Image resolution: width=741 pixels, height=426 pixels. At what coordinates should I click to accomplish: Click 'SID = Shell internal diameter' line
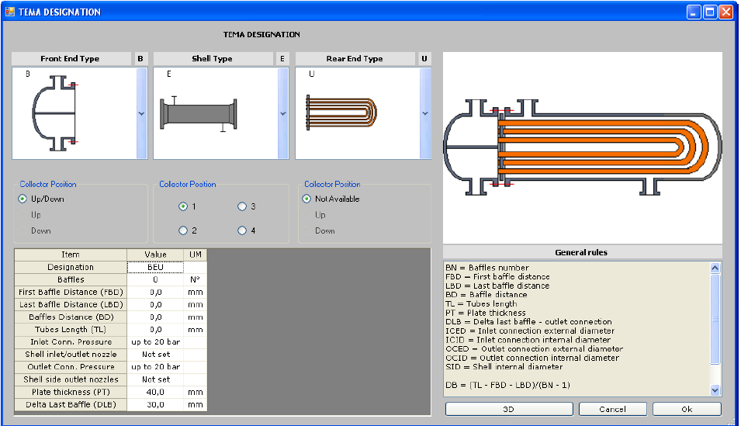504,366
